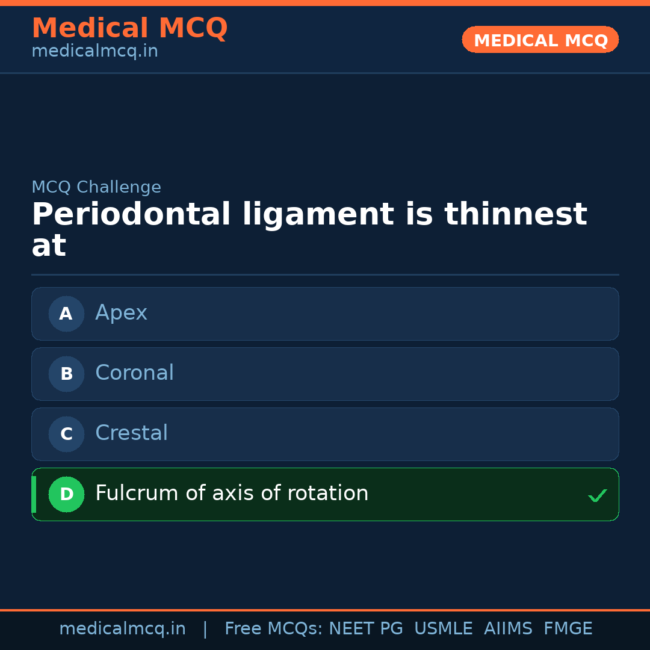
Task: Click the orange MEDICAL MCQ badge
Action: pos(540,40)
